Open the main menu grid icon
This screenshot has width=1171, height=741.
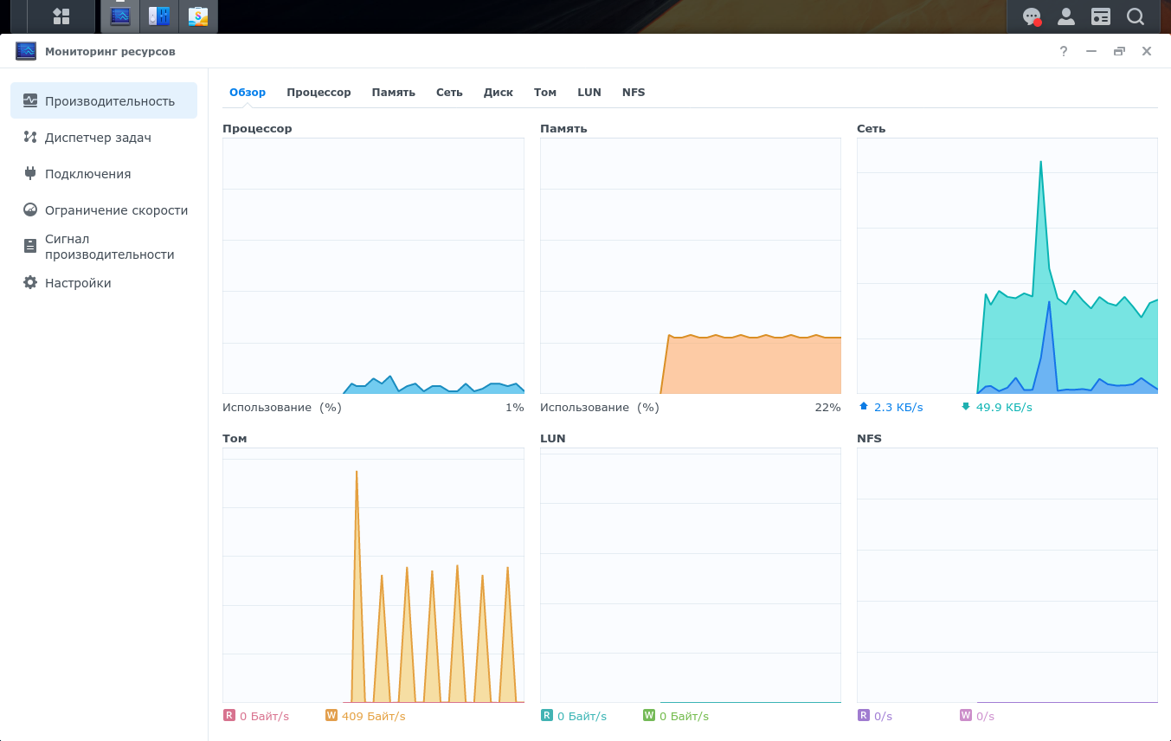(x=61, y=16)
